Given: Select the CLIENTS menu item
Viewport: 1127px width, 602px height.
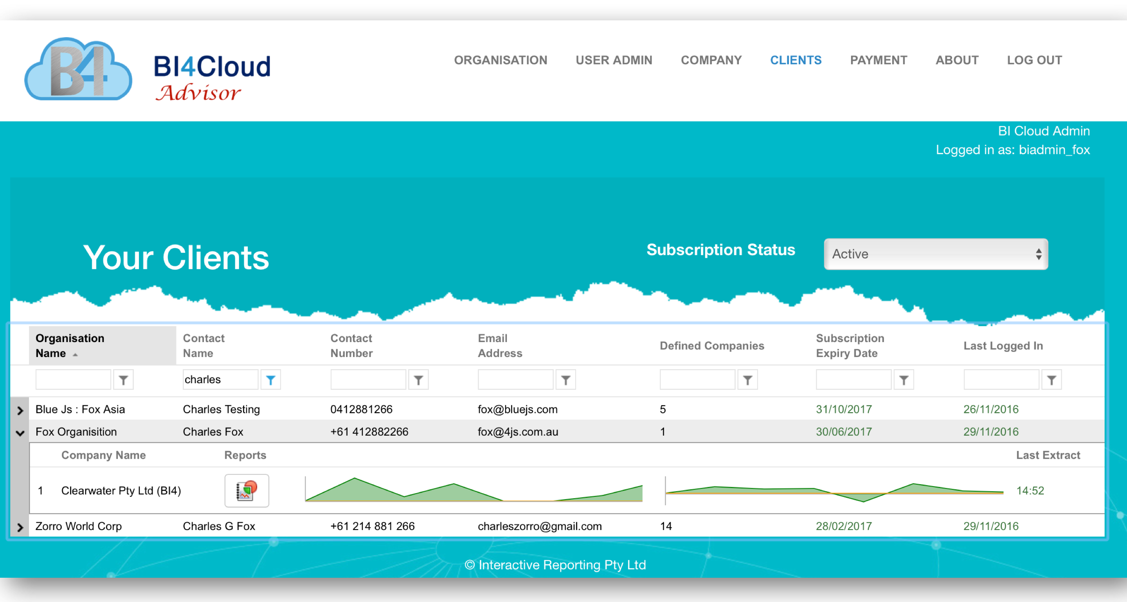Looking at the screenshot, I should pyautogui.click(x=796, y=60).
